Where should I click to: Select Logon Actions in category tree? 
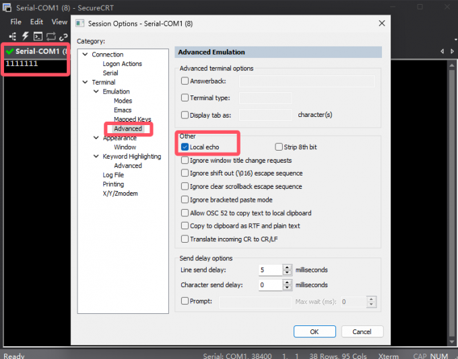click(122, 64)
